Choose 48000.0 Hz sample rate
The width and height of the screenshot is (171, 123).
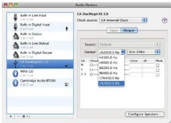pyautogui.click(x=111, y=63)
